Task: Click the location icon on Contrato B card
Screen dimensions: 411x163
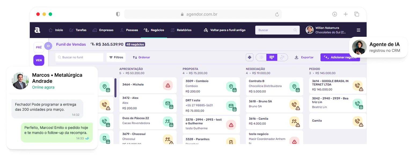Action: pyautogui.click(x=295, y=87)
